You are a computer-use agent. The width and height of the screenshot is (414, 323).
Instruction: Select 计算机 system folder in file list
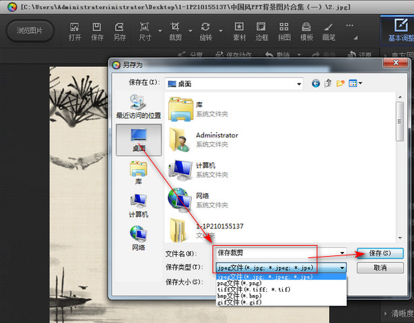pyautogui.click(x=199, y=170)
